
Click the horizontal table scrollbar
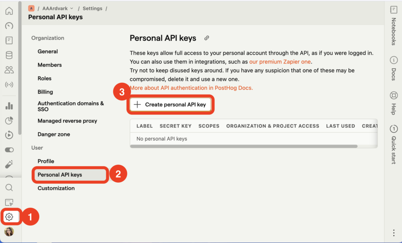[x=243, y=147]
